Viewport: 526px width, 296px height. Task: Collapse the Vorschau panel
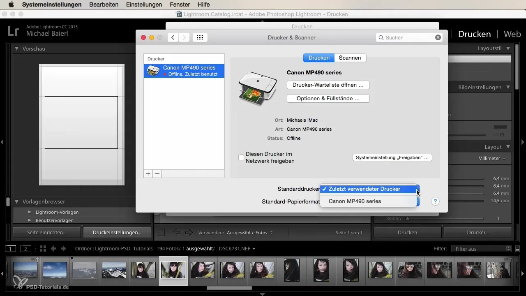16,49
